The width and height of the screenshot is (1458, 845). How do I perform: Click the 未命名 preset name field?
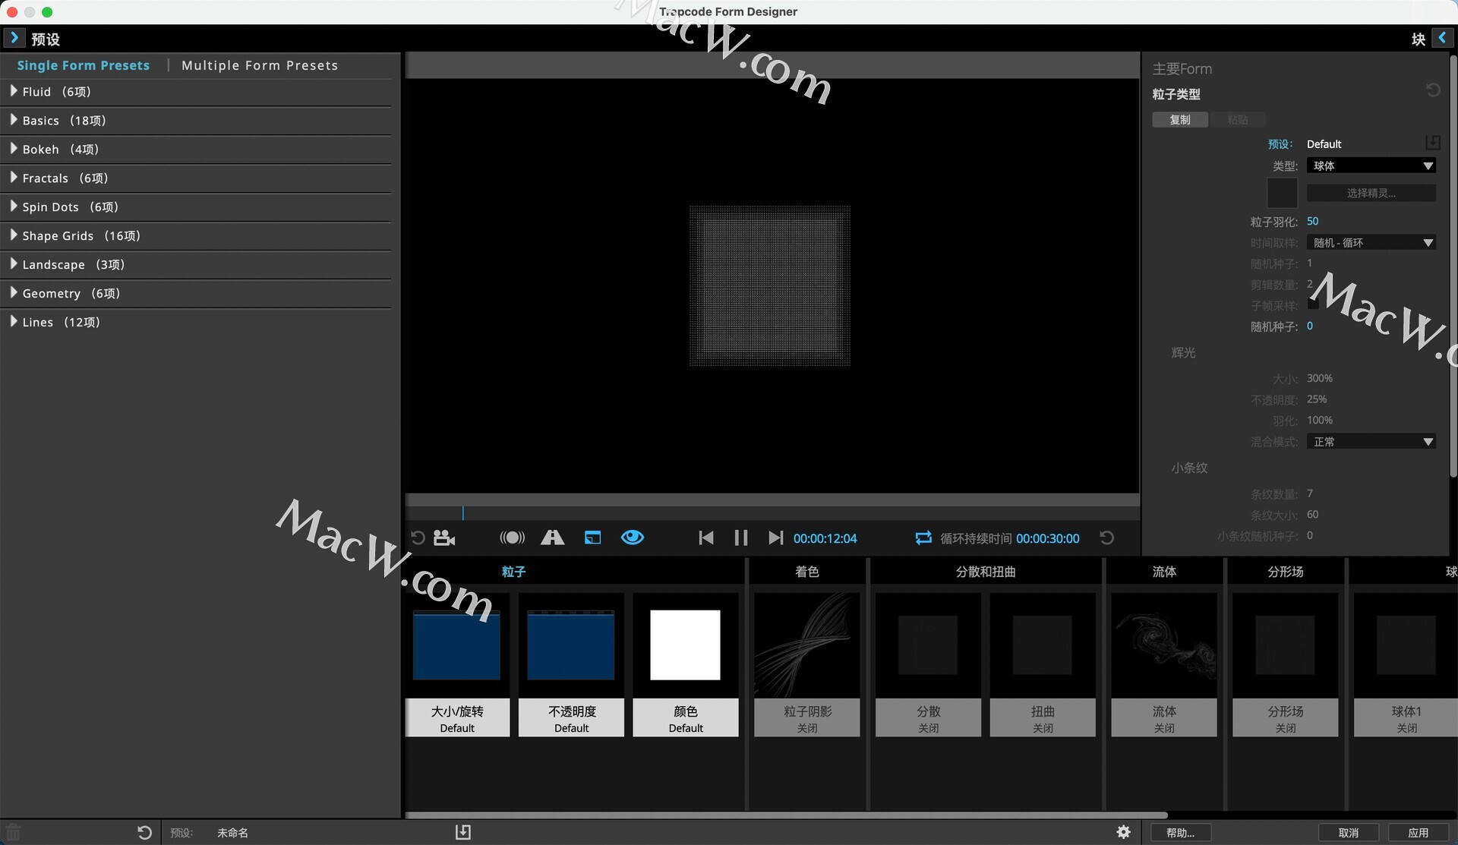pyautogui.click(x=232, y=833)
